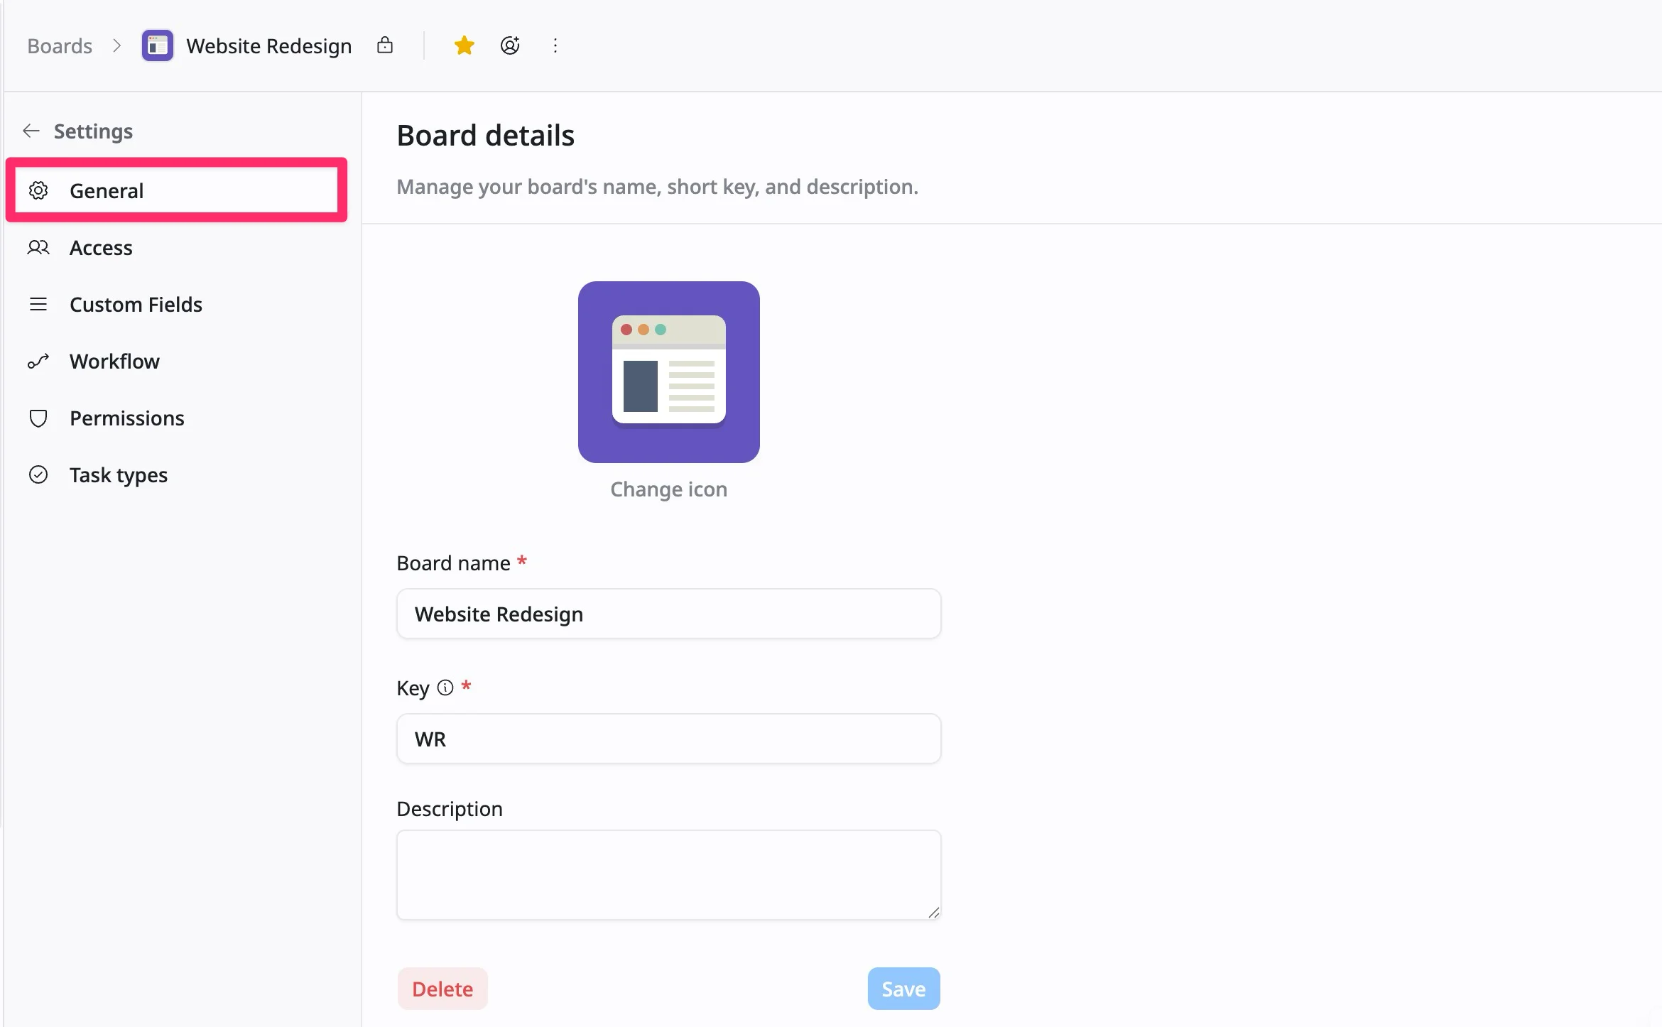Screen dimensions: 1662x1027
Task: Open the Task types section
Action: click(176, 474)
